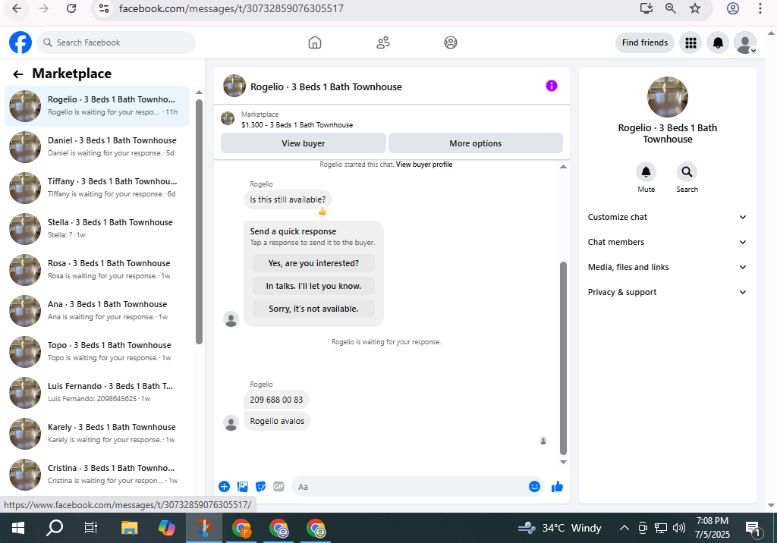The image size is (777, 543).
Task: Click the chat messages scrollbar
Action: (563, 358)
